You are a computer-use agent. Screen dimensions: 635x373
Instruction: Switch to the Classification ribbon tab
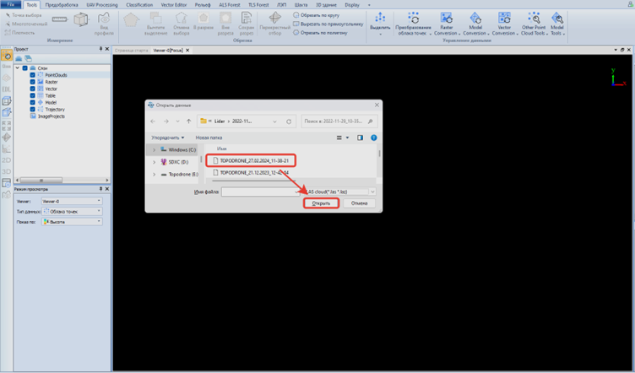point(139,5)
